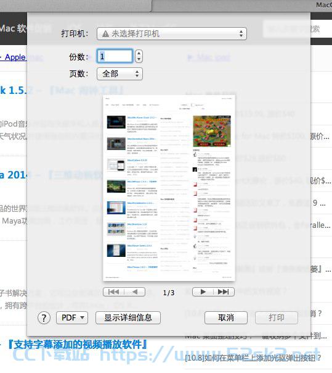Go to first preview page
The image size is (332, 373).
tap(114, 291)
